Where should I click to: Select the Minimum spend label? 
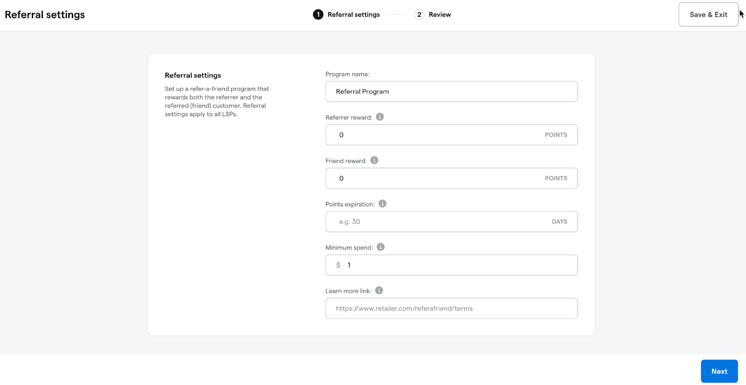349,247
